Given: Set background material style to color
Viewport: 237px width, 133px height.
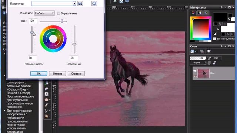Looking at the screenshot, I should click(223, 34).
